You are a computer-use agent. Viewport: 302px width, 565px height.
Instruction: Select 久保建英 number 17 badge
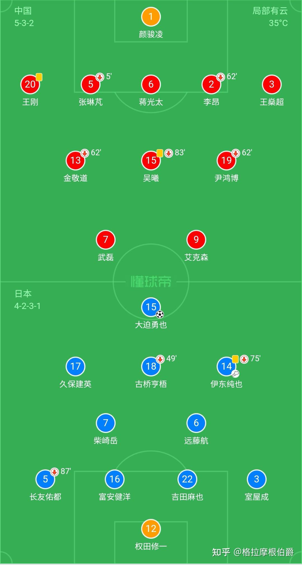click(75, 366)
